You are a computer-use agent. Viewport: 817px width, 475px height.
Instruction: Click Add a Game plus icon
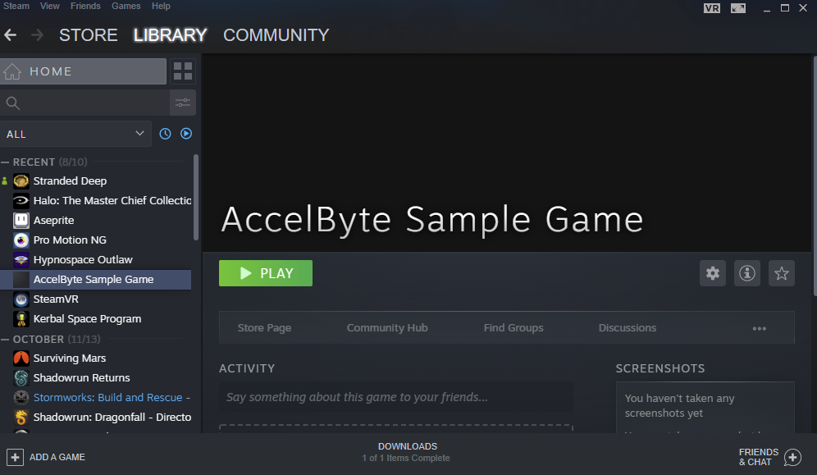(x=15, y=457)
